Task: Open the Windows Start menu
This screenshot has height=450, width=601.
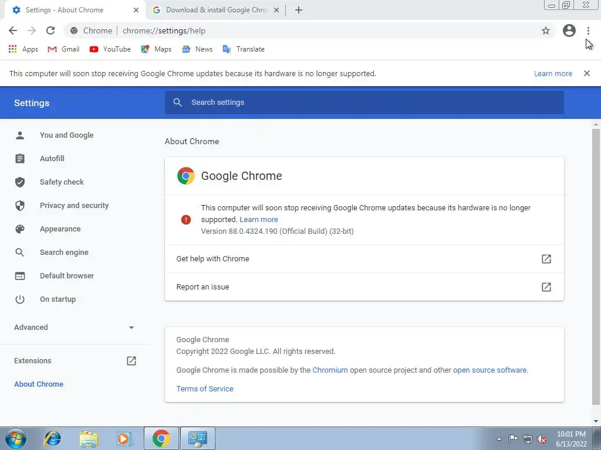Action: 15,438
